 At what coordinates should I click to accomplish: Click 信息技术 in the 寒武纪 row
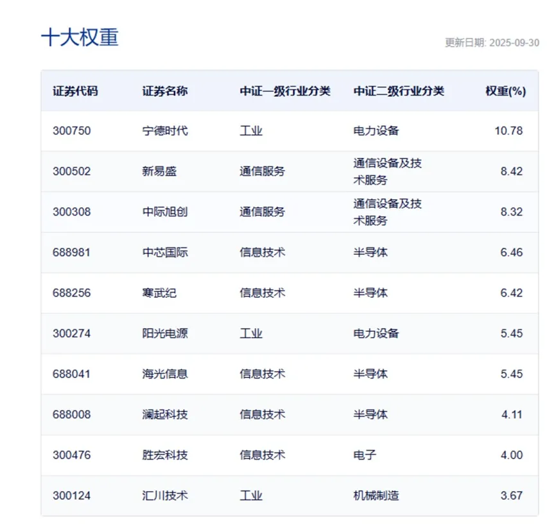point(263,293)
